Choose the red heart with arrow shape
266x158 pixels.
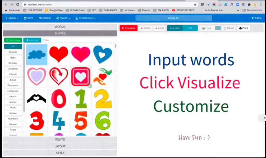[59, 77]
